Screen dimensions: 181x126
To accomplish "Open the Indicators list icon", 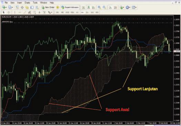I will [x=121, y=8].
